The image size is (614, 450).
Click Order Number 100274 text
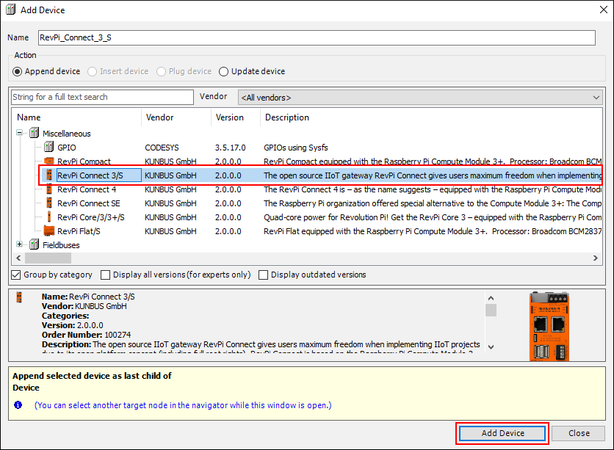click(x=87, y=335)
